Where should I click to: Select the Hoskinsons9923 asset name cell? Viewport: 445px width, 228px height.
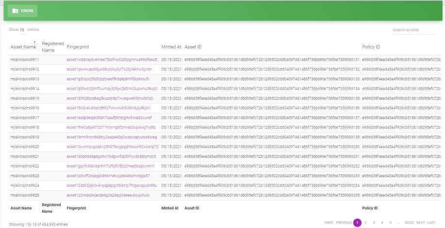point(25,176)
